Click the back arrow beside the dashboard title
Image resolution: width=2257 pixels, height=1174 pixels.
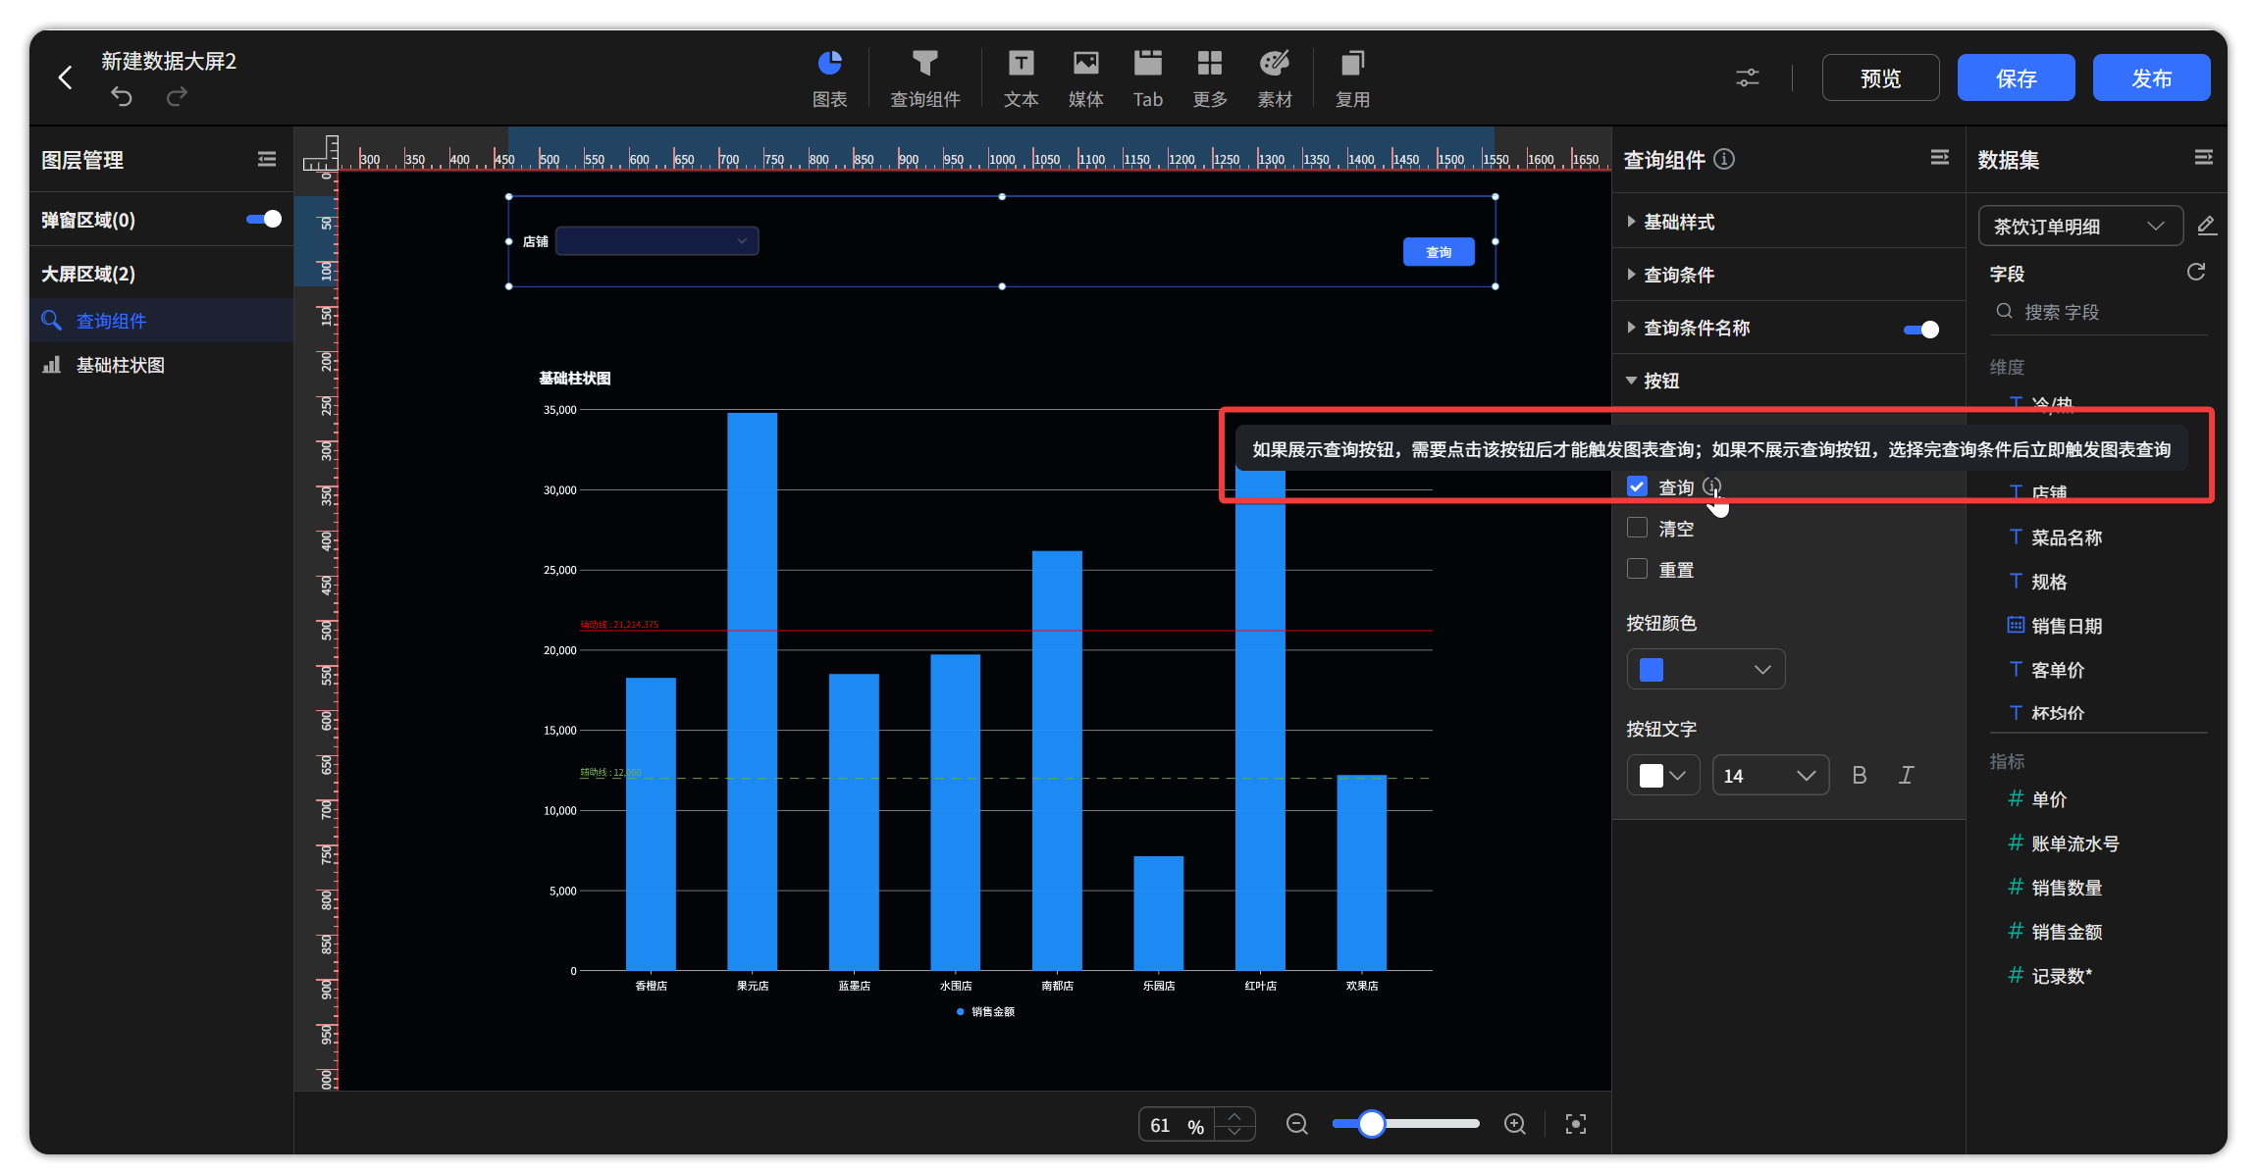(x=65, y=77)
